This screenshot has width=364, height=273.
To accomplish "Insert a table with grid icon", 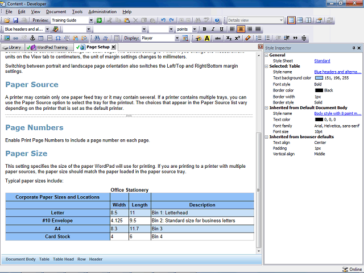I will [41, 38].
